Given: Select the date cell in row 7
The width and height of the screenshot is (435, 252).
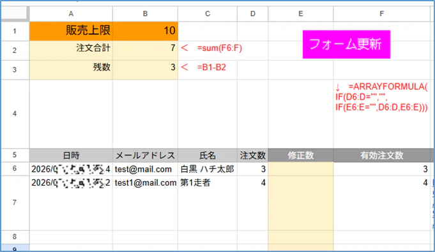Looking at the screenshot, I should click(71, 203).
